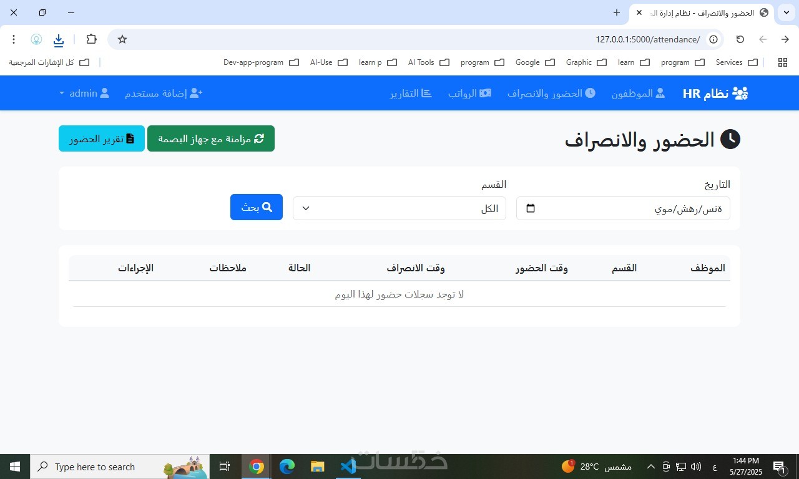This screenshot has height=479, width=799.
Task: Open the apps grid bookmark icon
Action: tap(782, 62)
